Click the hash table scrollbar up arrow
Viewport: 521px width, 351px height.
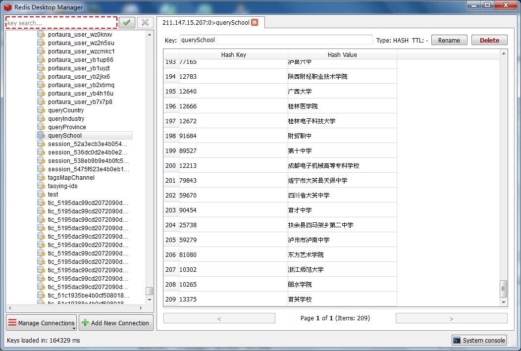[x=503, y=53]
